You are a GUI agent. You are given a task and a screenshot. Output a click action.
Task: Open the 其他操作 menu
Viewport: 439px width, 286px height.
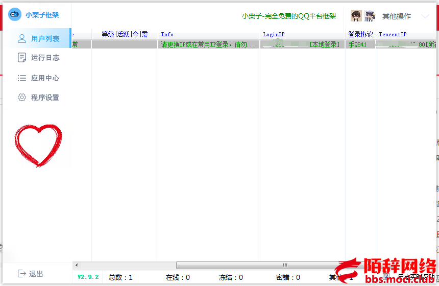click(397, 16)
